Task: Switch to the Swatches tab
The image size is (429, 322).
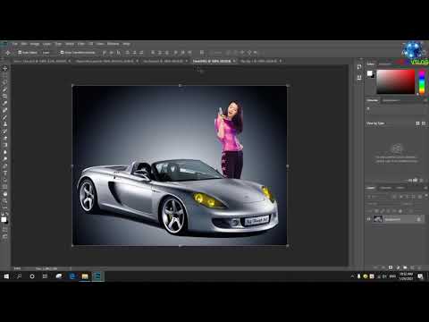Action: click(385, 64)
